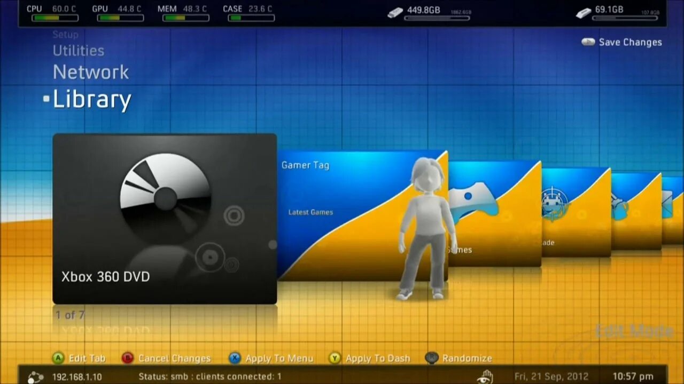Click the 69.1GB free space value

point(609,10)
